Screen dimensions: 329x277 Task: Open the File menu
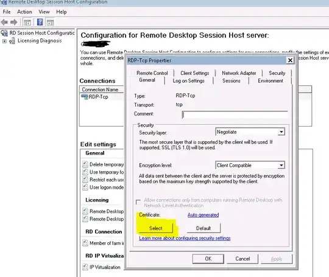point(7,12)
